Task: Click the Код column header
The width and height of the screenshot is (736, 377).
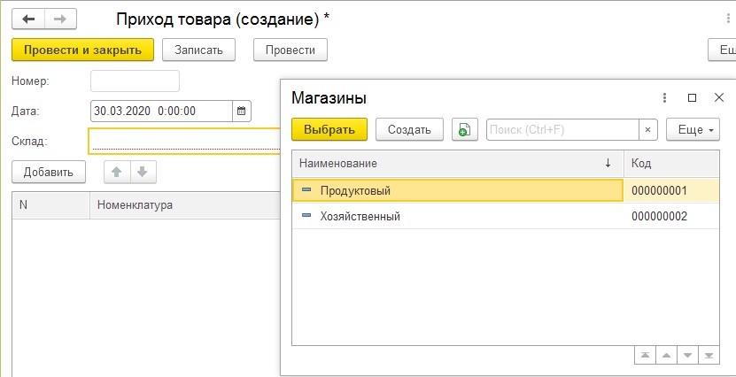Action: 670,164
